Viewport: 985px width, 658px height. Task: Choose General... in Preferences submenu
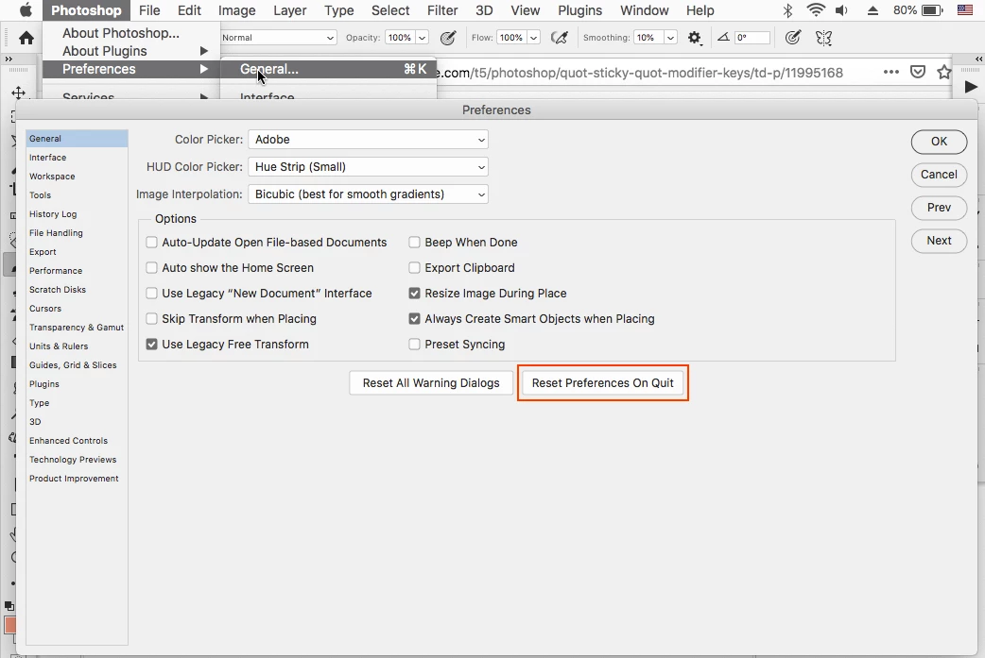point(329,69)
